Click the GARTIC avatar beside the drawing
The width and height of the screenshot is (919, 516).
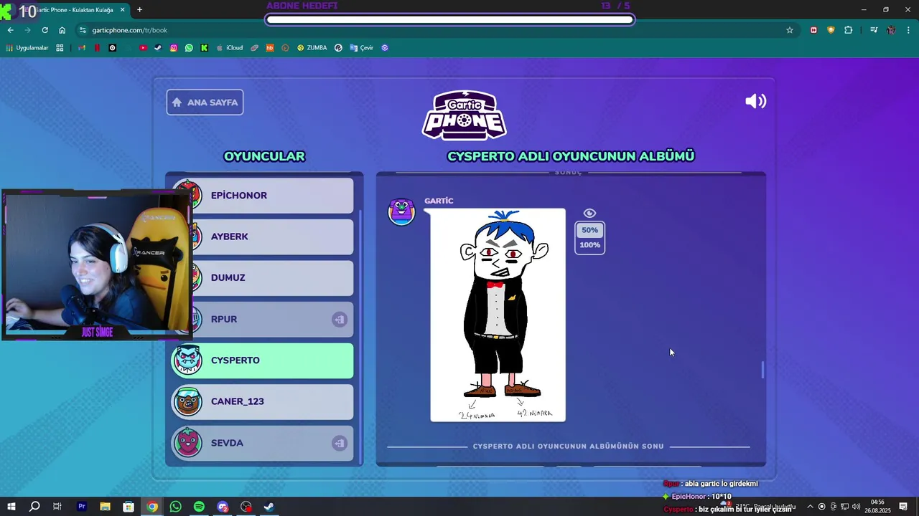pos(401,211)
